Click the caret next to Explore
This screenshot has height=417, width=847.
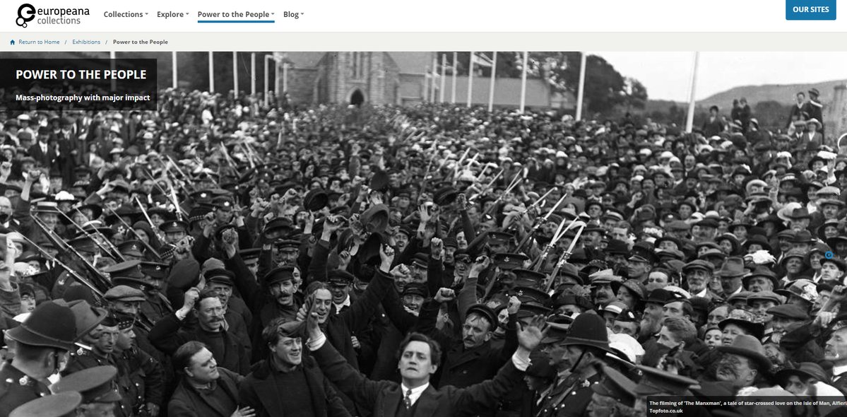click(187, 15)
